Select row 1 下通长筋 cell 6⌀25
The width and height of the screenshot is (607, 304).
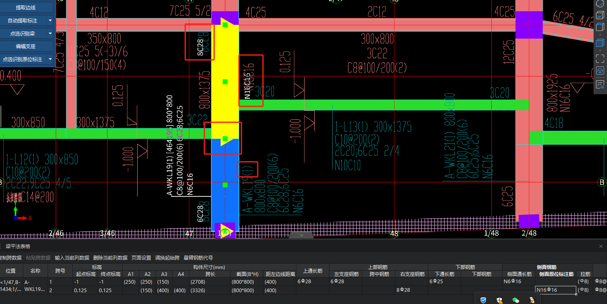tap(445, 282)
